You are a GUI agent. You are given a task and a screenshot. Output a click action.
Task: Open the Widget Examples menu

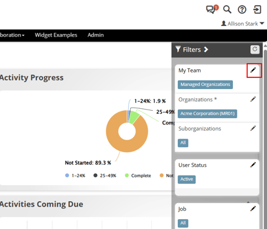[56, 35]
